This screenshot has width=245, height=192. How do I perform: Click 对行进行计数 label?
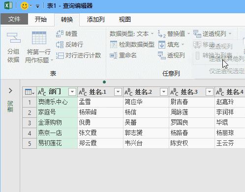[83, 55]
